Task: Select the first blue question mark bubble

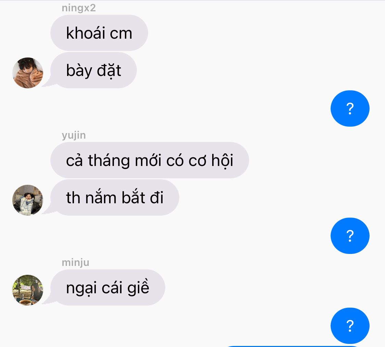Action: tap(350, 108)
